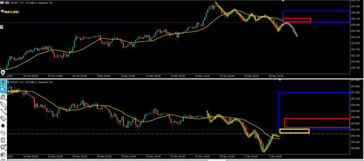Choose the straight line drawing tool

[x=3, y=111]
